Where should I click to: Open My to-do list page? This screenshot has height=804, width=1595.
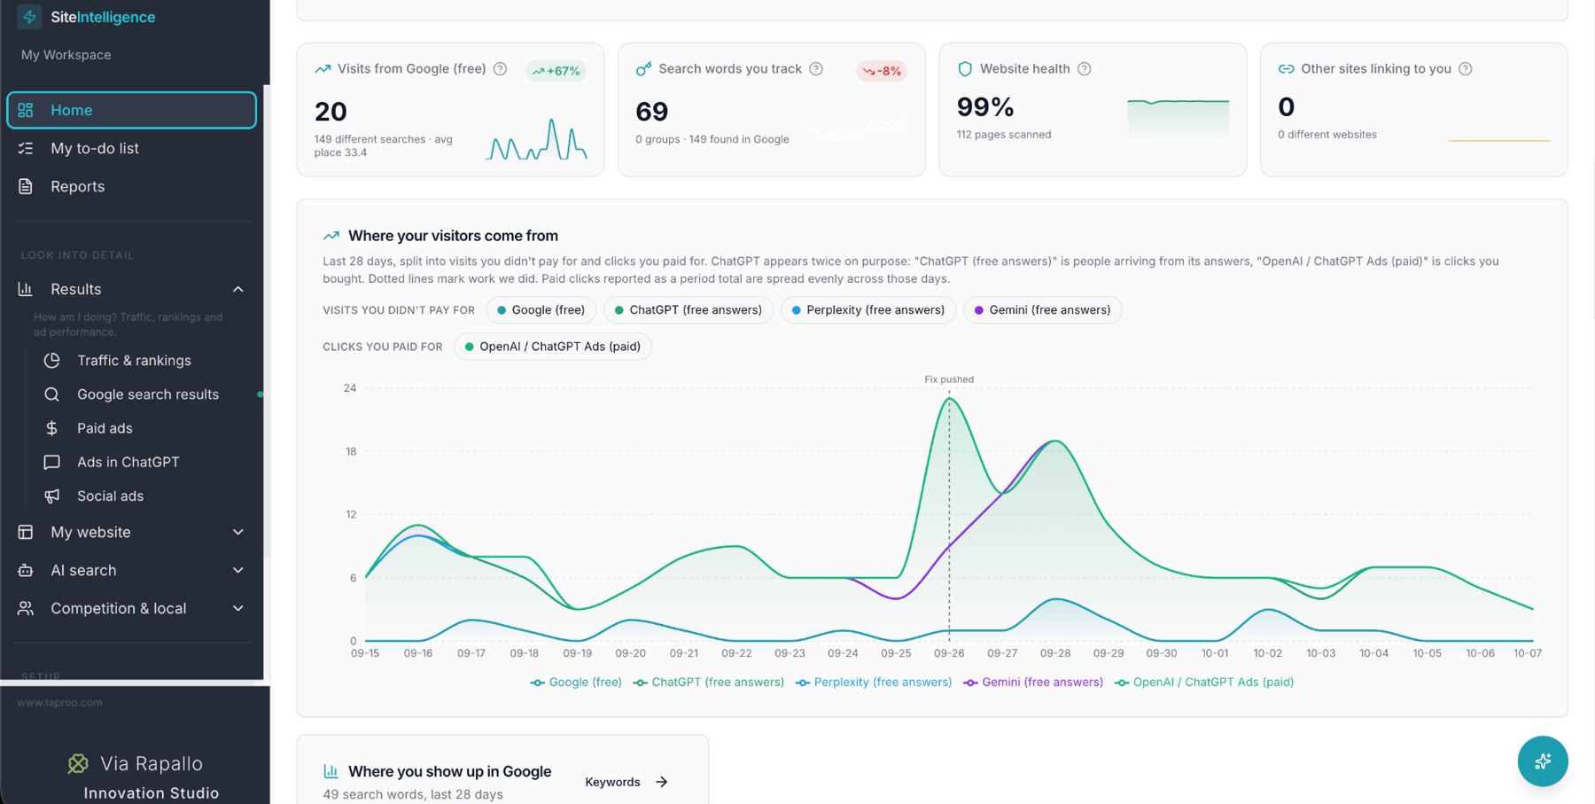131,148
